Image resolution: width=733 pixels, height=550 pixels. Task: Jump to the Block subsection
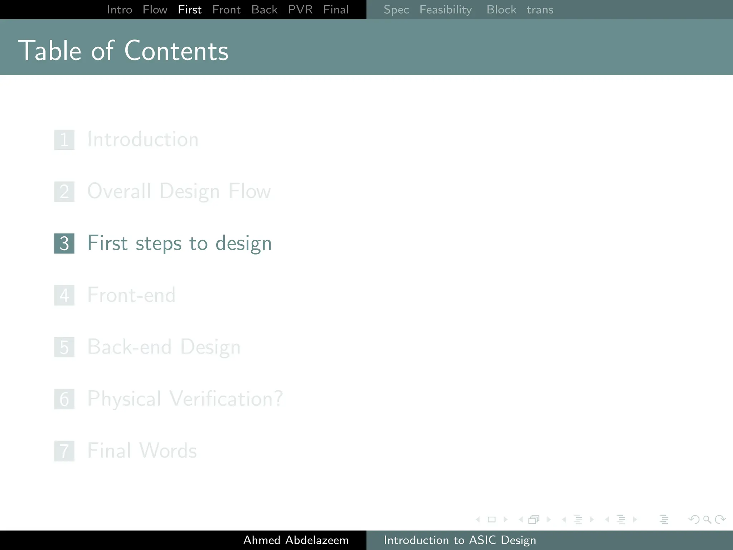coord(501,10)
